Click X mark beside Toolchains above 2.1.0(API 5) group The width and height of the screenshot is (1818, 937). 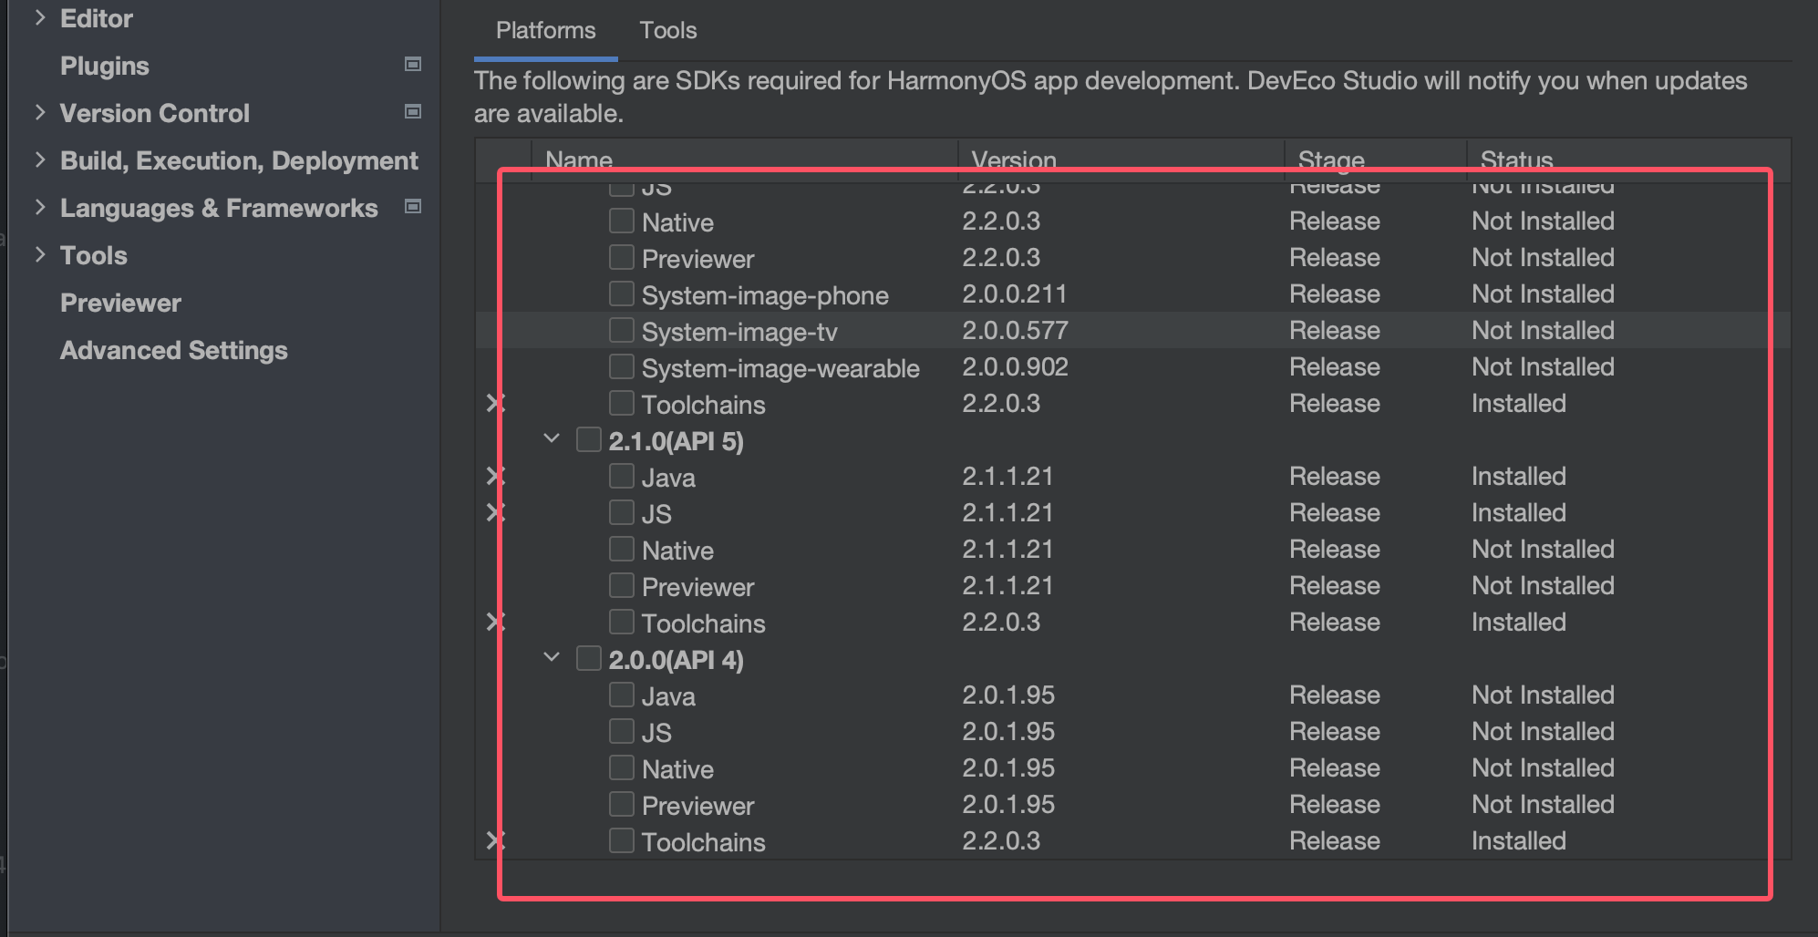click(x=495, y=403)
